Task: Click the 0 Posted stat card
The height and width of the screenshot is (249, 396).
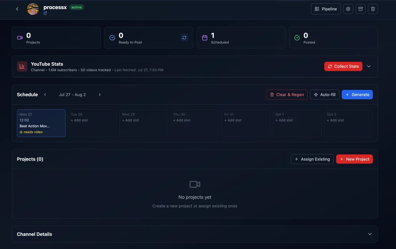Action: pos(333,38)
